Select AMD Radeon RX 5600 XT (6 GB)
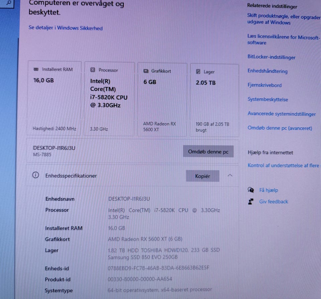Viewport: 321px width, 299px height. tap(145, 239)
